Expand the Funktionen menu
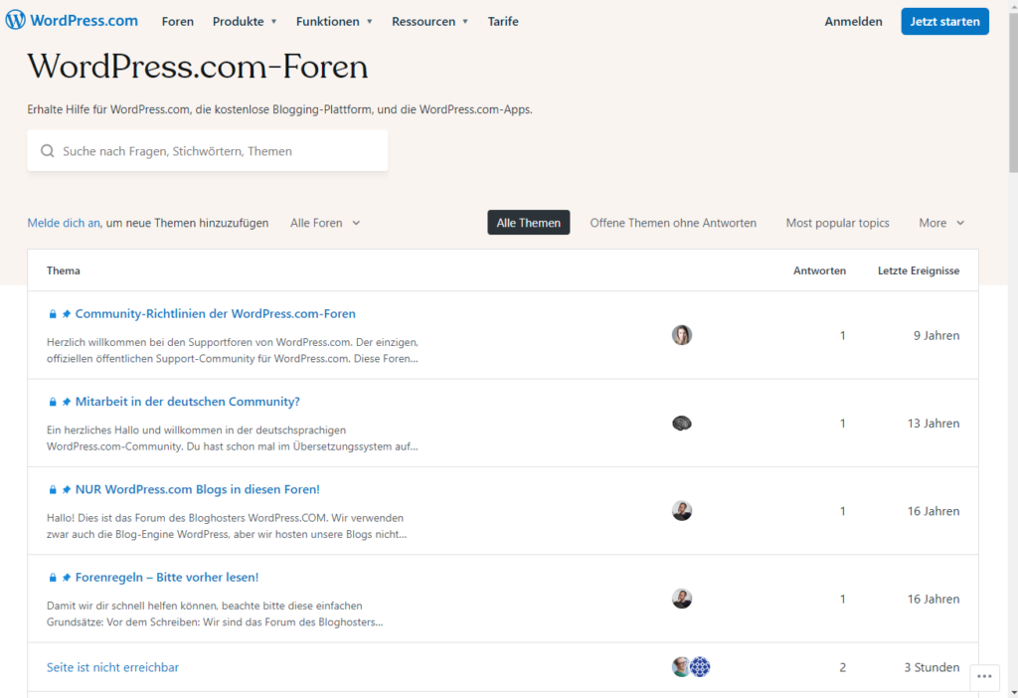This screenshot has width=1018, height=698. coord(334,22)
